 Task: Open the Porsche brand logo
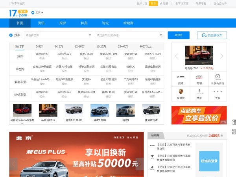click(x=181, y=91)
